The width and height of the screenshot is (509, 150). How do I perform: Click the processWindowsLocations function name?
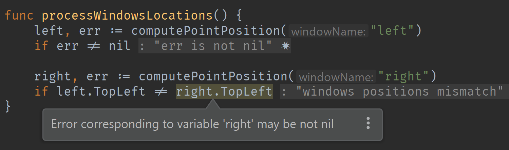point(127,16)
